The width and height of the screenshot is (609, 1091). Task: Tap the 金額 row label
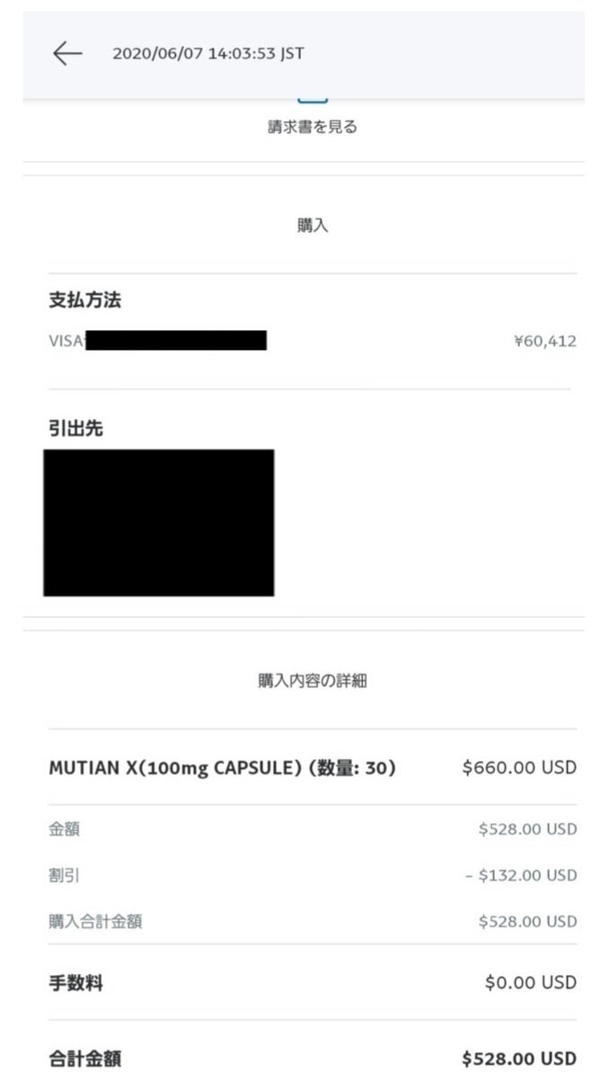click(64, 829)
